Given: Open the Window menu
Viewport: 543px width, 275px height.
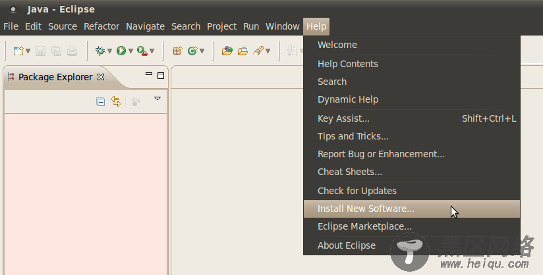Looking at the screenshot, I should coord(283,26).
